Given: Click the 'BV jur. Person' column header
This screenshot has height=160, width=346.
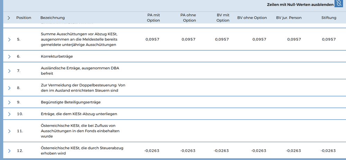Looking at the screenshot, I should 289,18.
